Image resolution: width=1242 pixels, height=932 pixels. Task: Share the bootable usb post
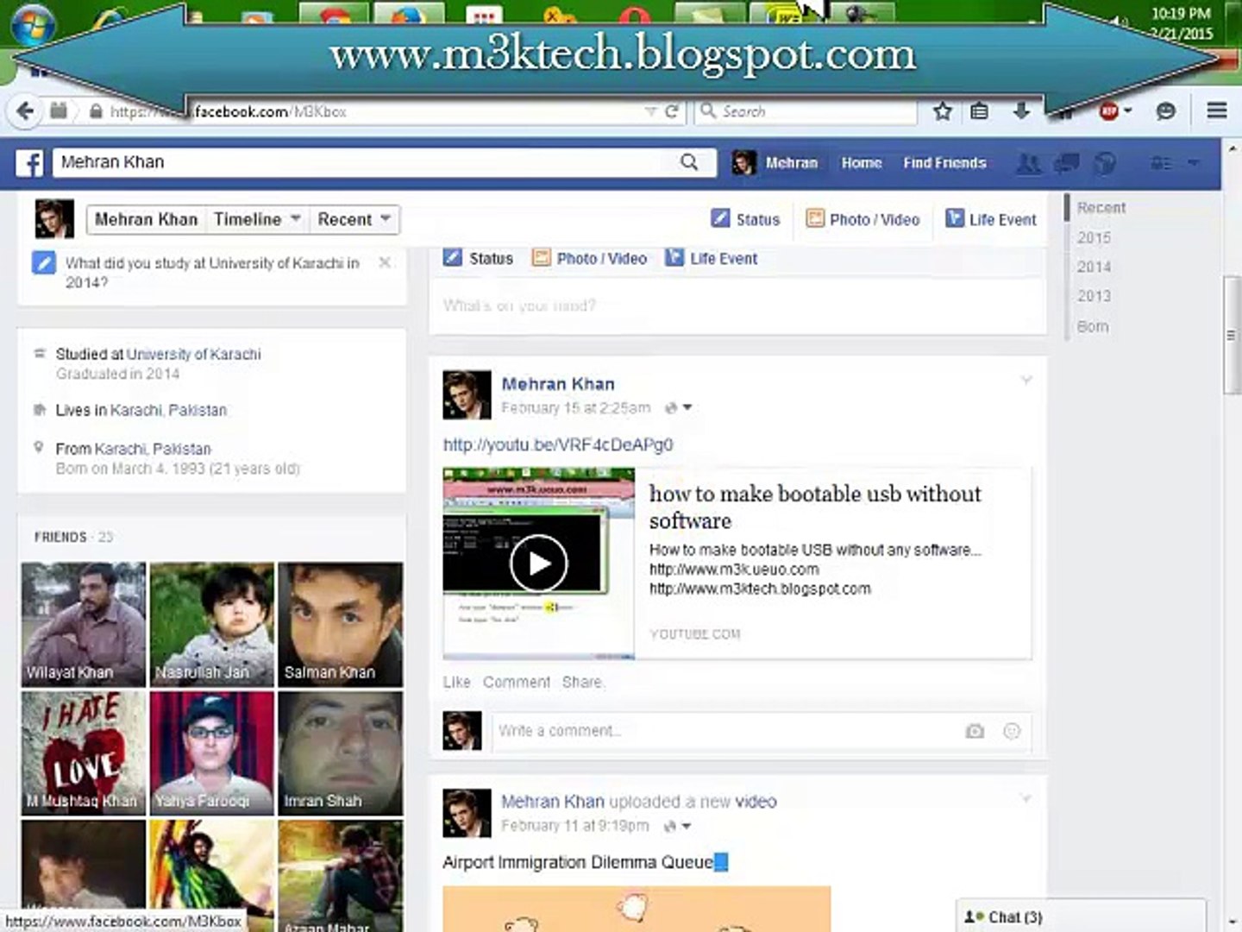click(x=582, y=682)
